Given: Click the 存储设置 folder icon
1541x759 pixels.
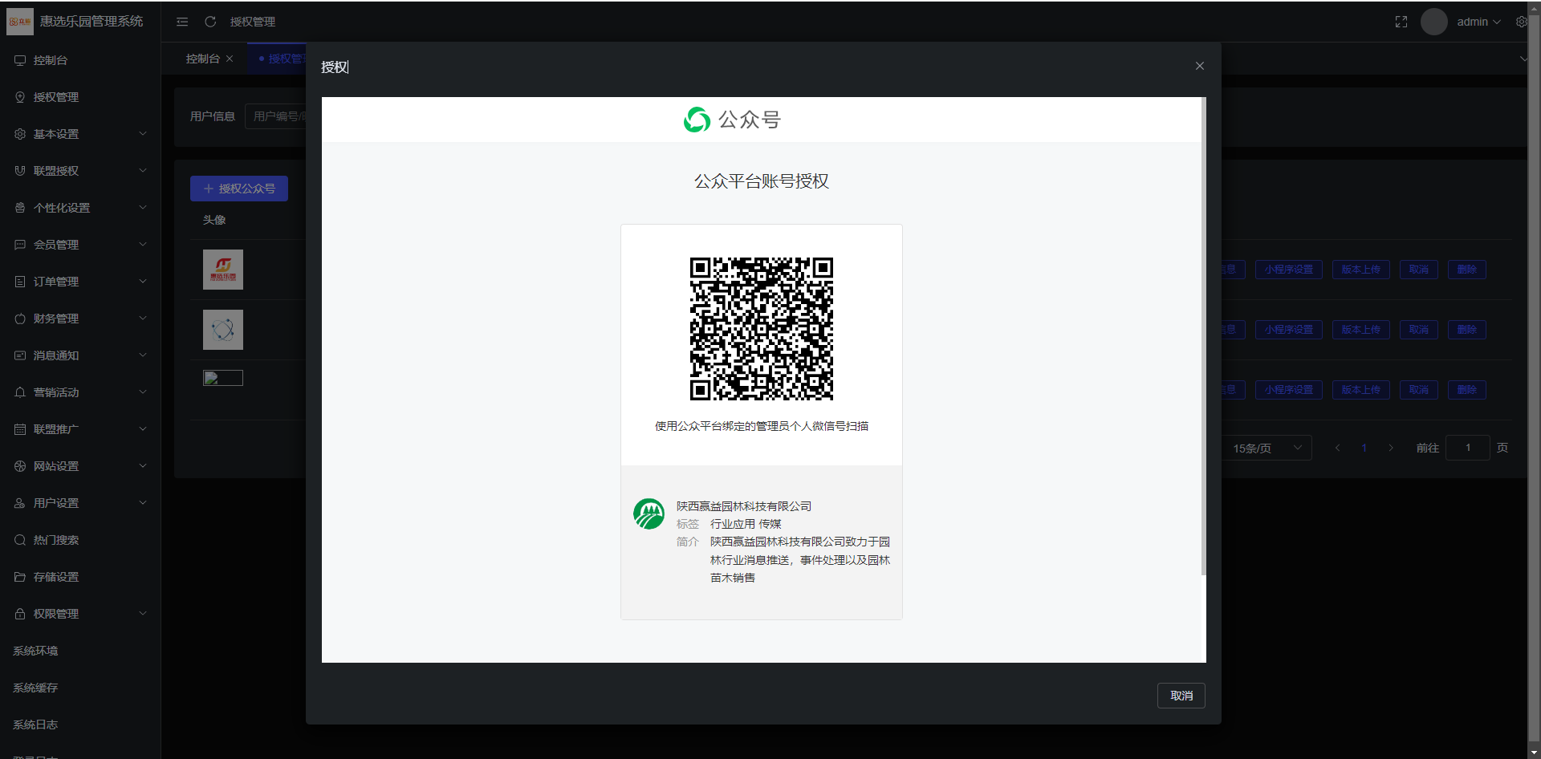Looking at the screenshot, I should point(20,577).
